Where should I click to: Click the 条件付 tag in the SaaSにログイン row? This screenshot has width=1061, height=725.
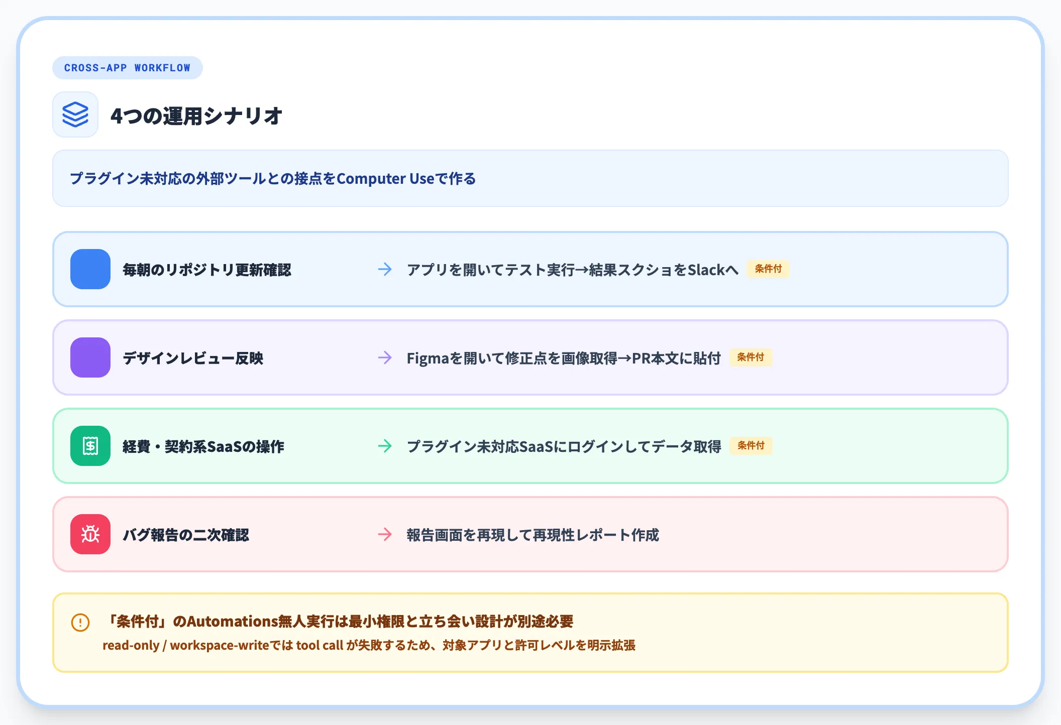(751, 446)
